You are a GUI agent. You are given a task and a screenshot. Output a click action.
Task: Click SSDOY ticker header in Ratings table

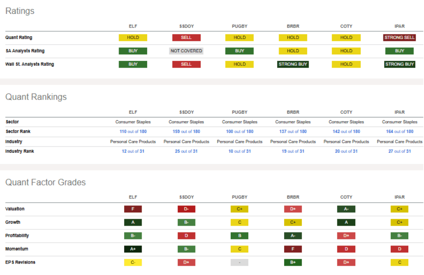tap(186, 26)
